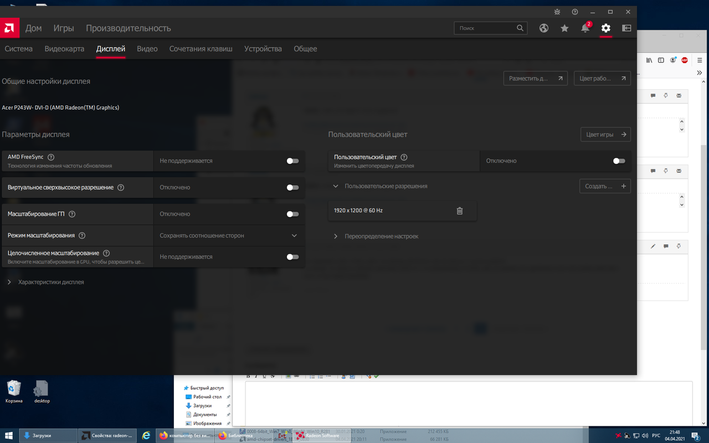Click the Firefox sidebar icon in the background window
The width and height of the screenshot is (709, 443).
coord(661,60)
